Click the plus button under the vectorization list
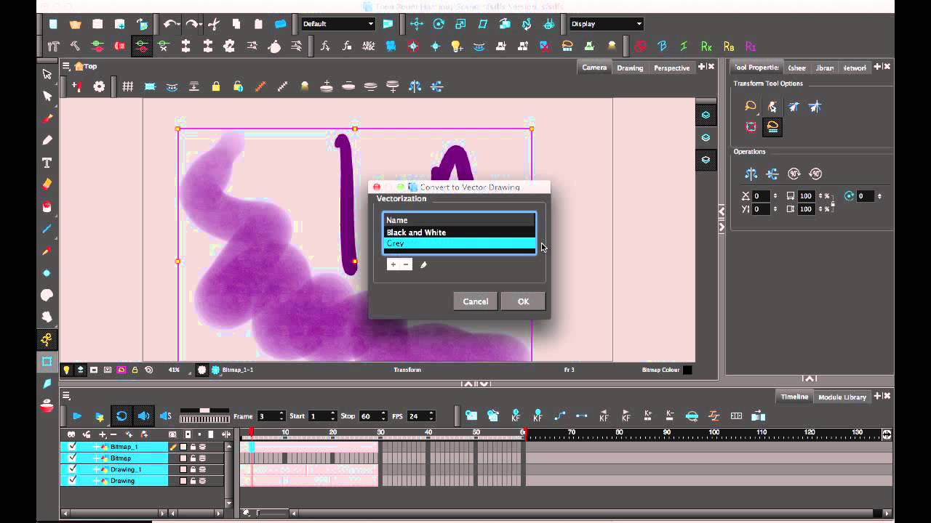931x523 pixels. 393,264
